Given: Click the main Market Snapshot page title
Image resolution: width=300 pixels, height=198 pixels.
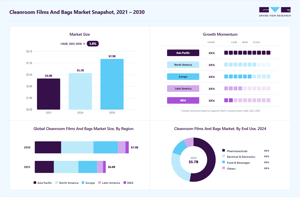Looking at the screenshot, I should click(77, 12).
